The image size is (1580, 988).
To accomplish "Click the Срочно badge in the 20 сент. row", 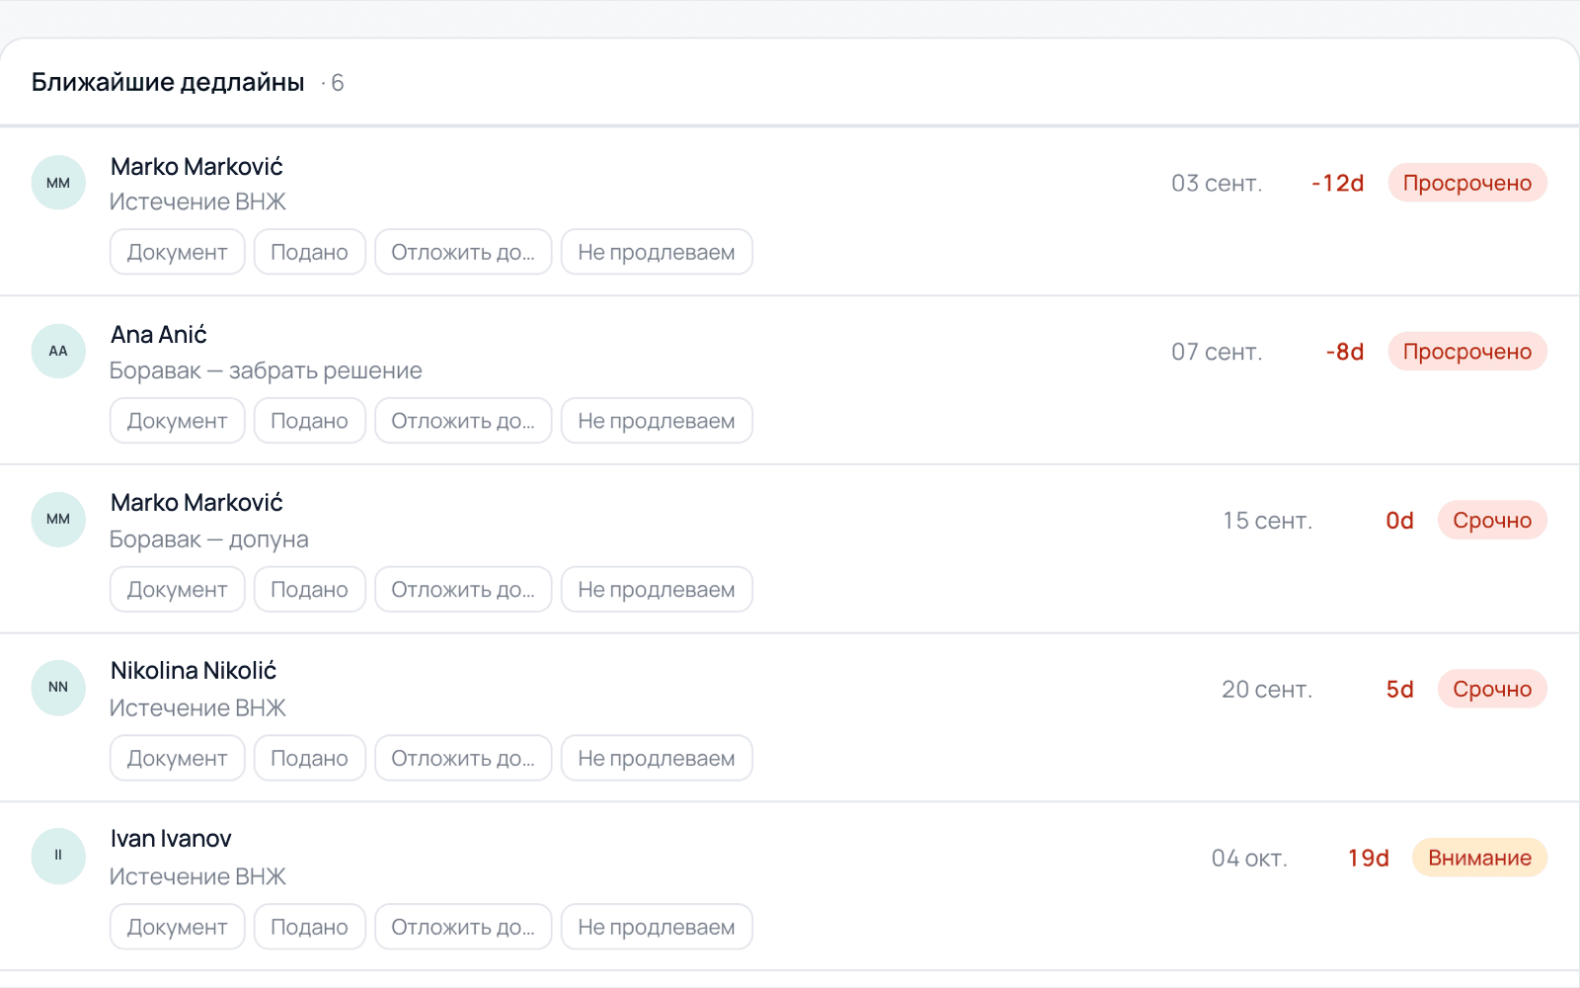I will [1492, 690].
